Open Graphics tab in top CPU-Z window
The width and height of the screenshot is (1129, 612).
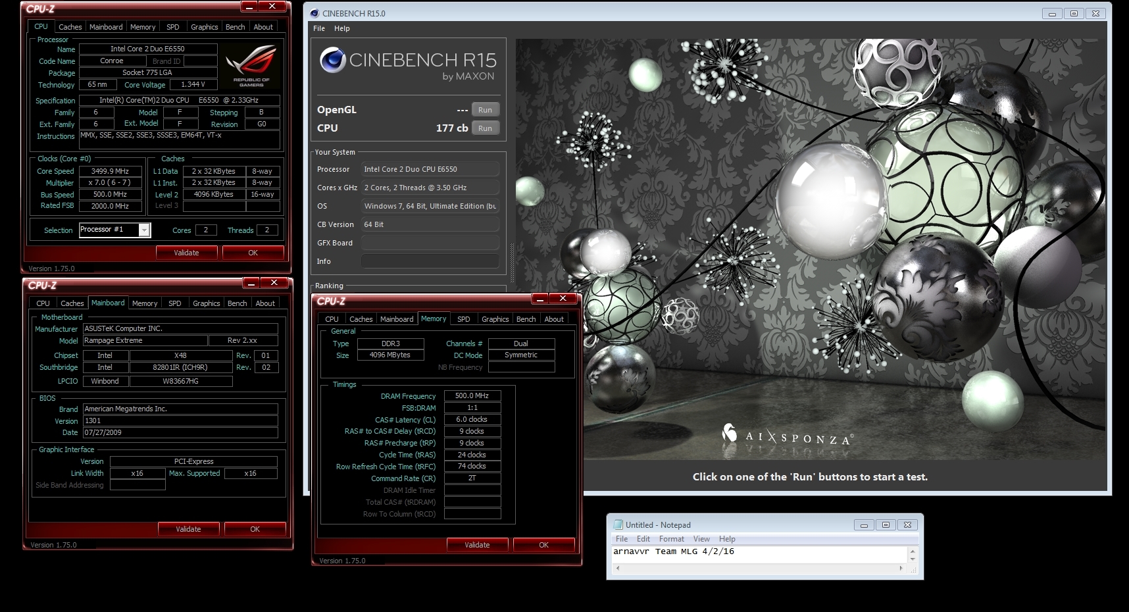click(204, 27)
